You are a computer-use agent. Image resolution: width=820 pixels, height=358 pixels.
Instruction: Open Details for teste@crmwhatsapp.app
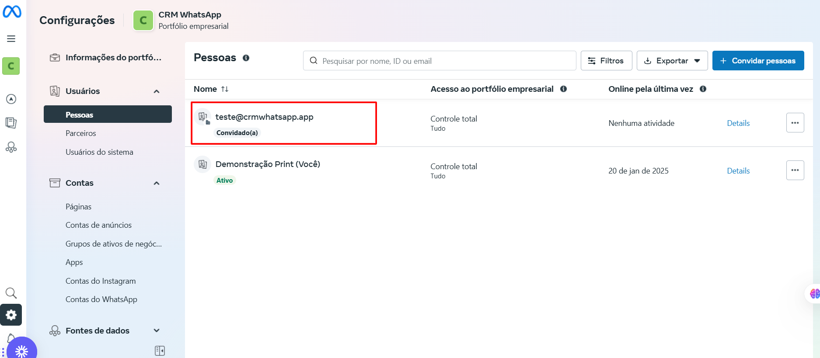click(738, 123)
